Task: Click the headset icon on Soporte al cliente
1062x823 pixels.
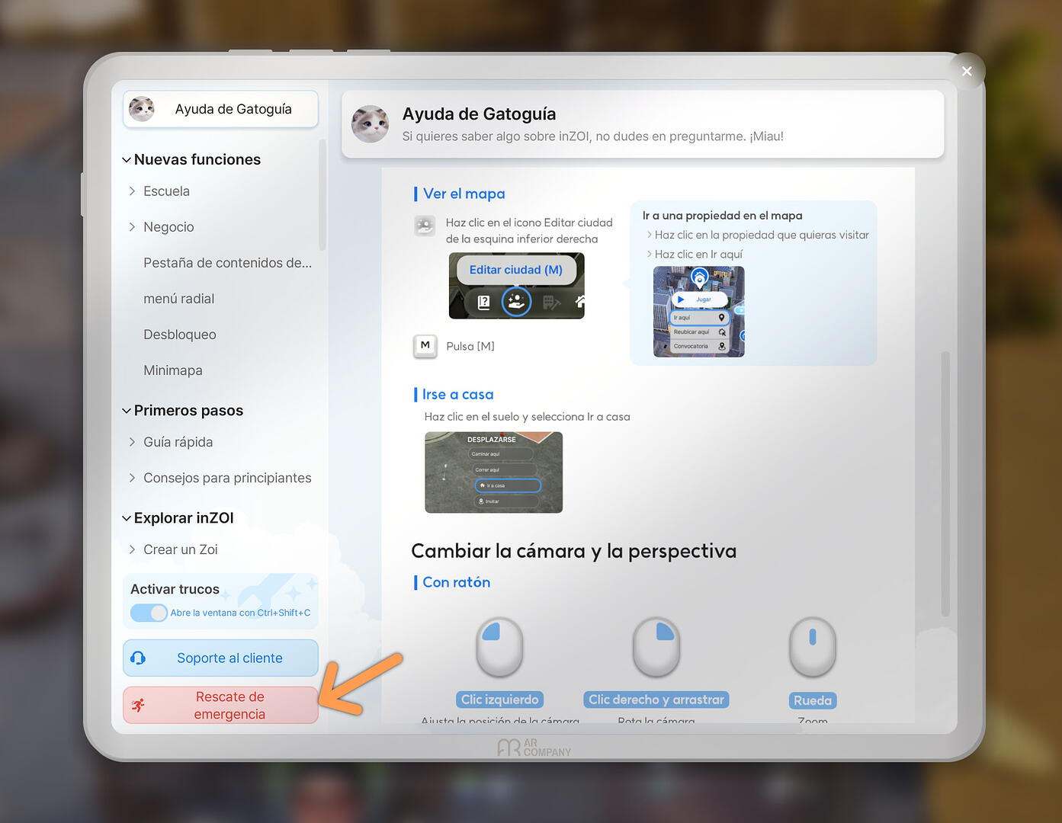Action: (x=138, y=658)
